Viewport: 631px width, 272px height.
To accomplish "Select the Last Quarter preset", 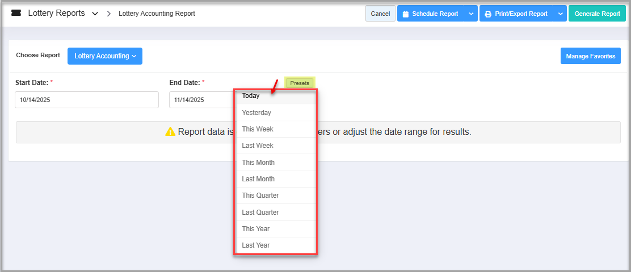I will (276, 212).
